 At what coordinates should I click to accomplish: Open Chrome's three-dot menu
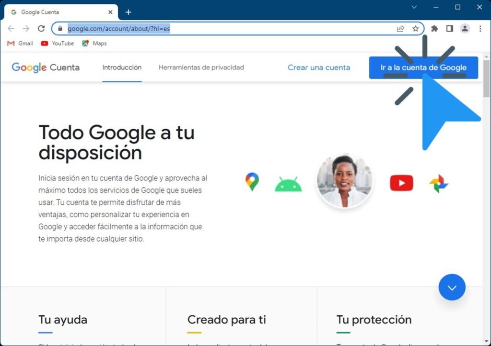(480, 29)
